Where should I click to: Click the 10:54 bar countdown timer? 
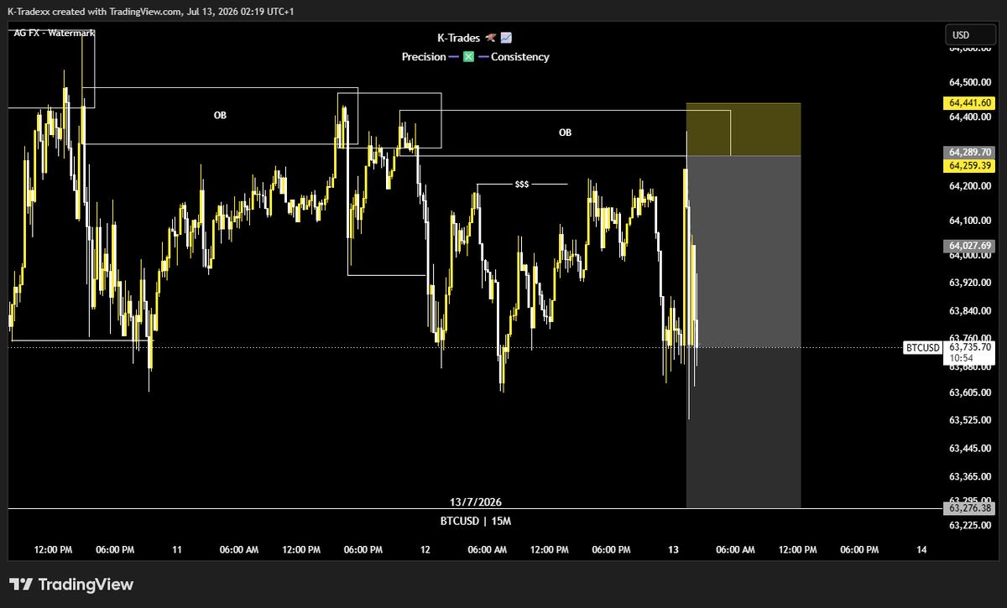click(961, 358)
